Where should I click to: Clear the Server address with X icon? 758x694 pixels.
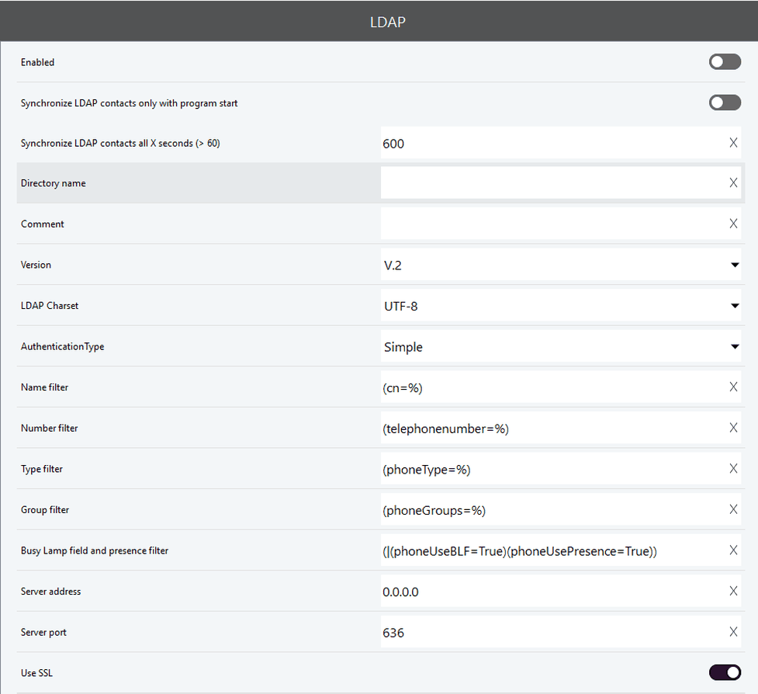(x=733, y=591)
